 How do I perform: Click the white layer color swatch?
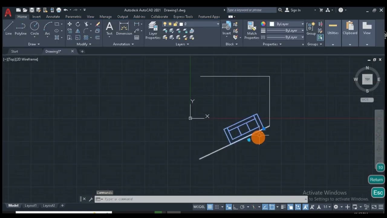181,24
